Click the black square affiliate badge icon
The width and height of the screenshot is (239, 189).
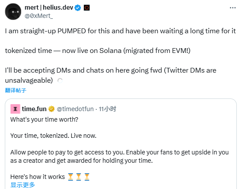pos(87,7)
